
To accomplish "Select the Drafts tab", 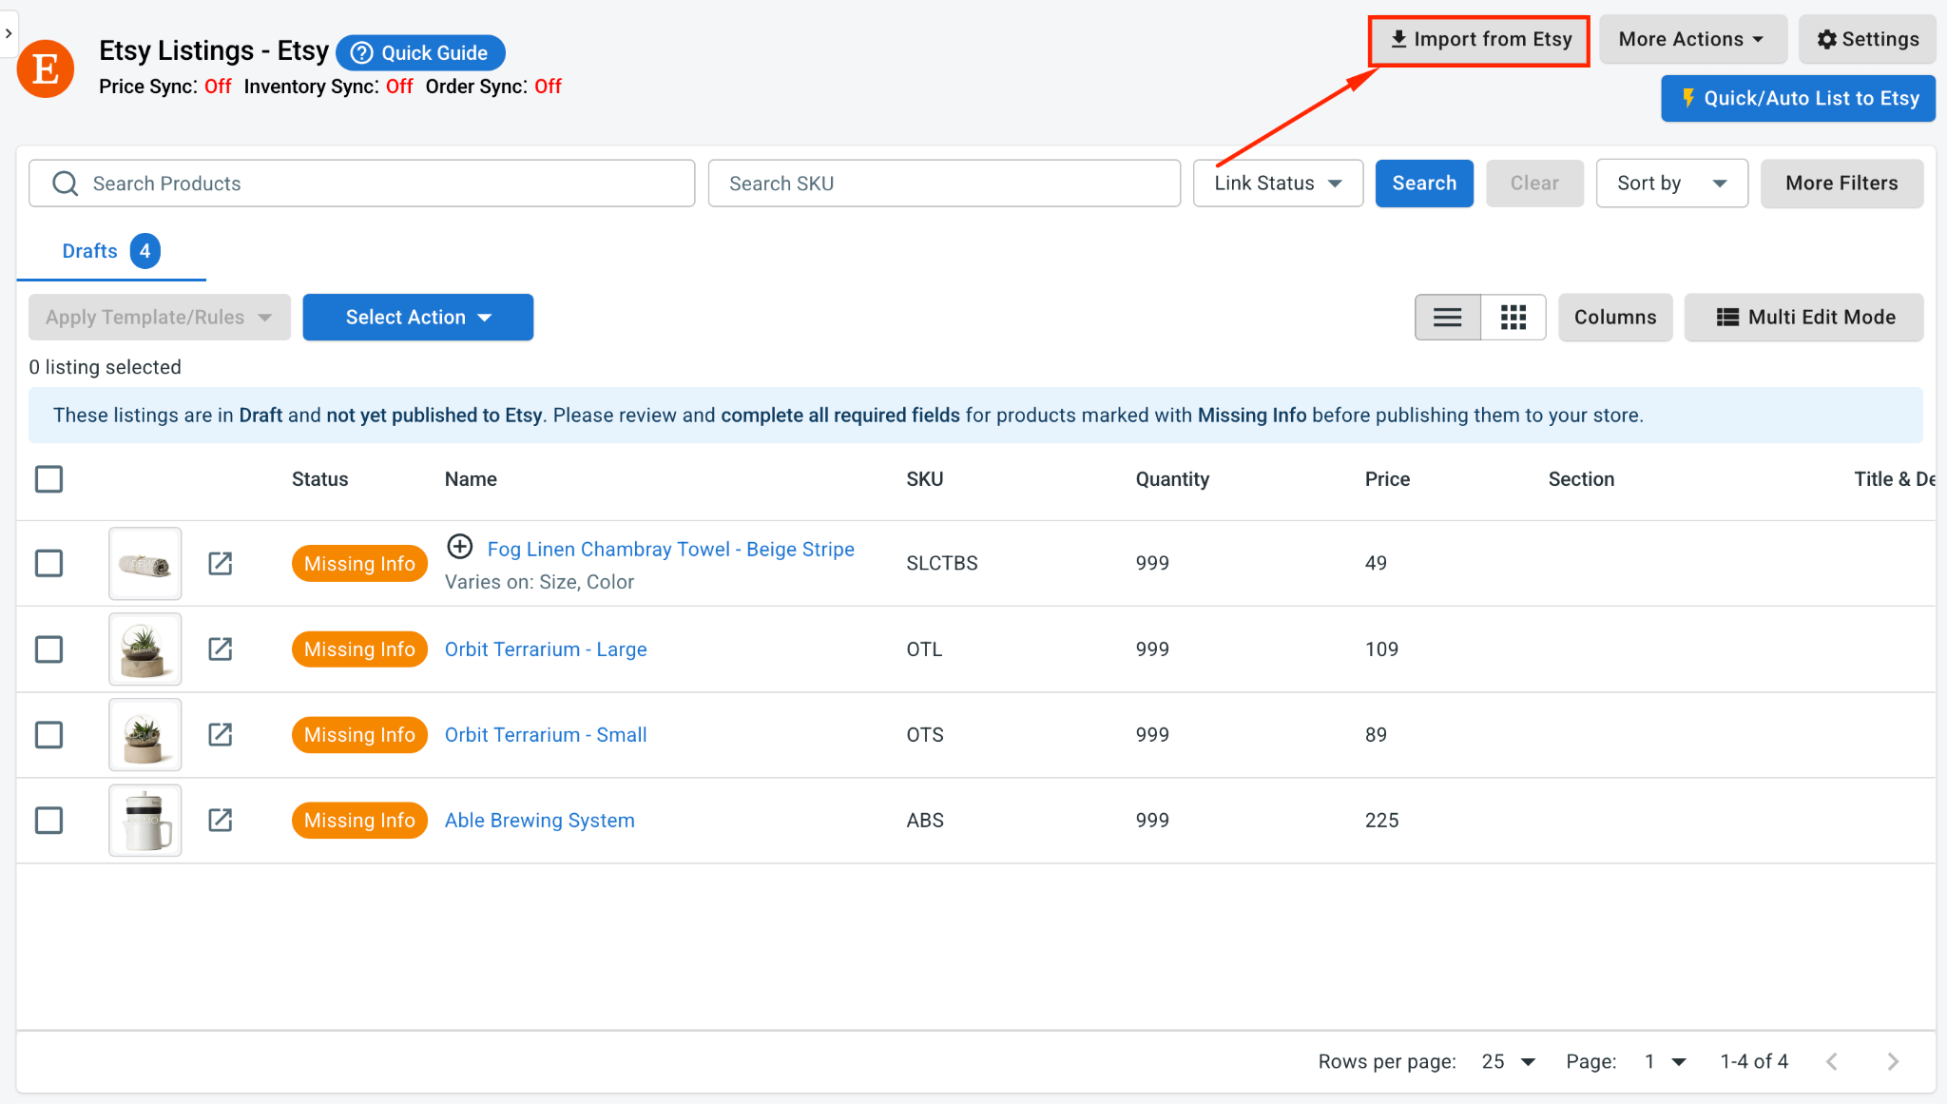I will pos(110,251).
